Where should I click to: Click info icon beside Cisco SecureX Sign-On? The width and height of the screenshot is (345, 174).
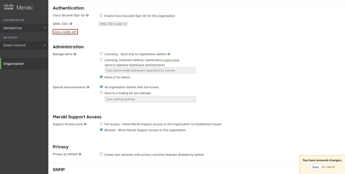(x=87, y=16)
